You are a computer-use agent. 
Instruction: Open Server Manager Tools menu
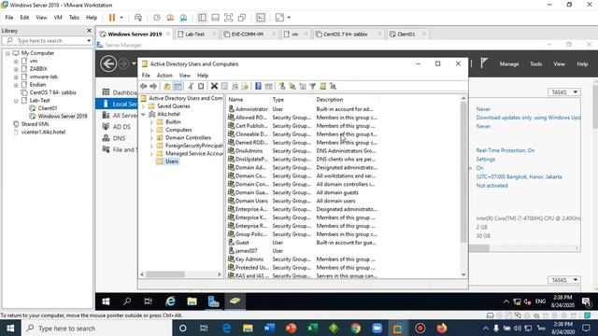(x=535, y=64)
